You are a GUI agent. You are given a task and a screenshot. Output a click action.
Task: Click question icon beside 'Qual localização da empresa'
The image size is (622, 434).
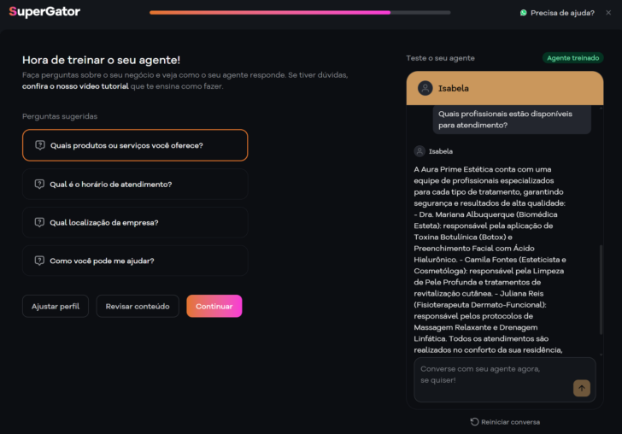pyautogui.click(x=39, y=223)
